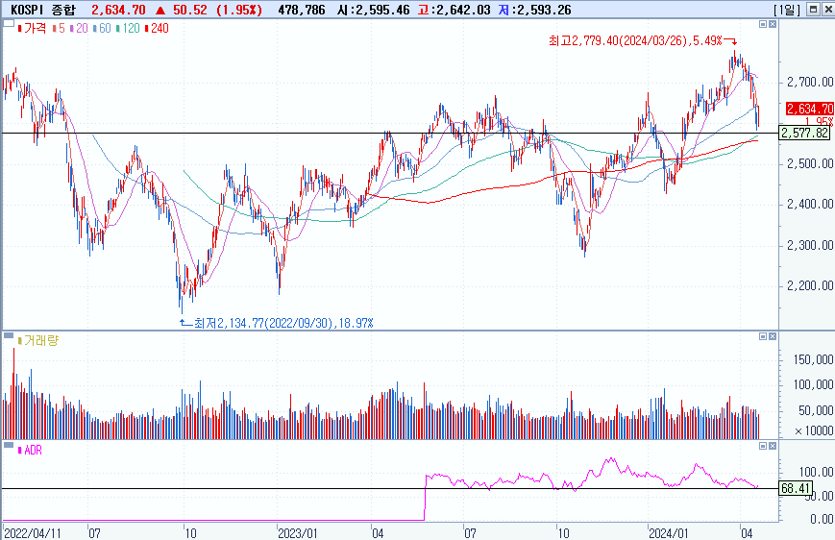
Task: Click the volume figure 478,786
Action: click(302, 10)
